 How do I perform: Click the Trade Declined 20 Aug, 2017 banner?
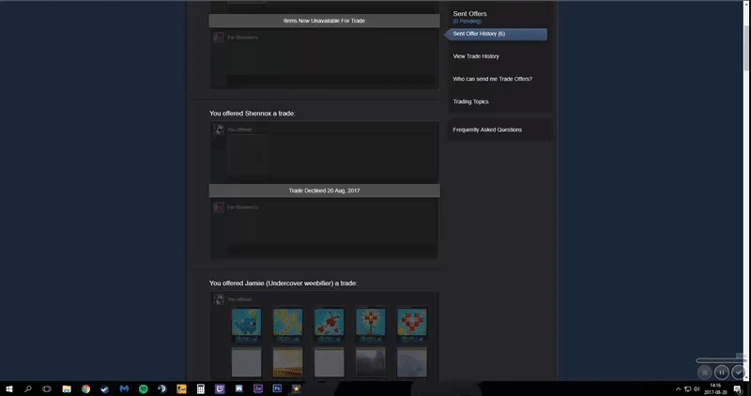tap(324, 190)
